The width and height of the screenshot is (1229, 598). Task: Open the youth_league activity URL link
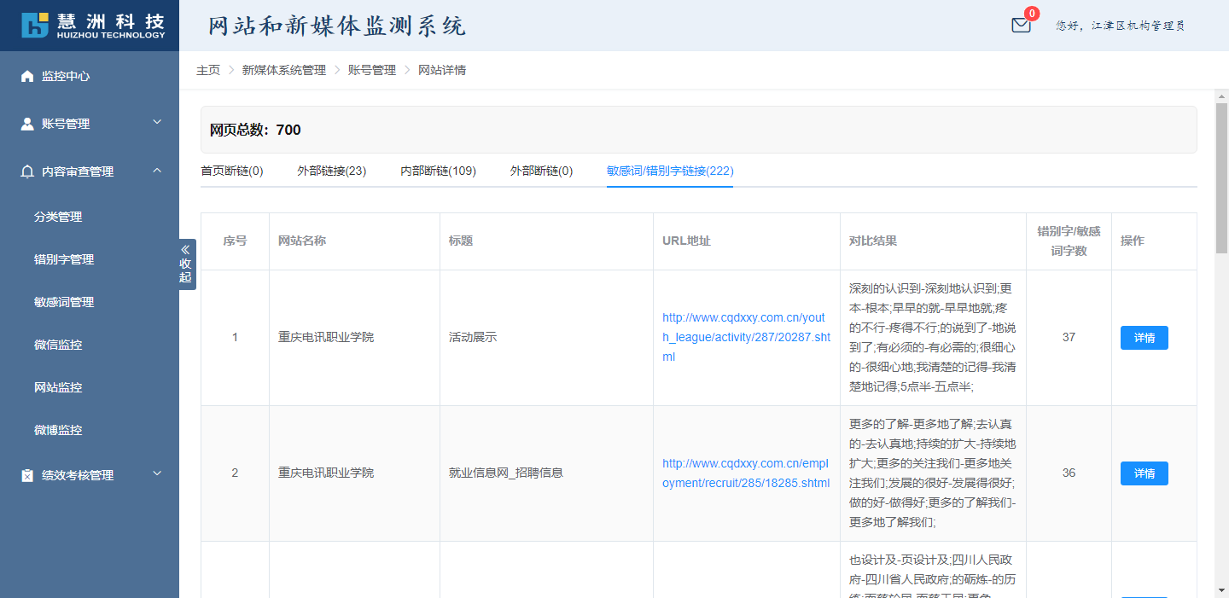tap(745, 337)
